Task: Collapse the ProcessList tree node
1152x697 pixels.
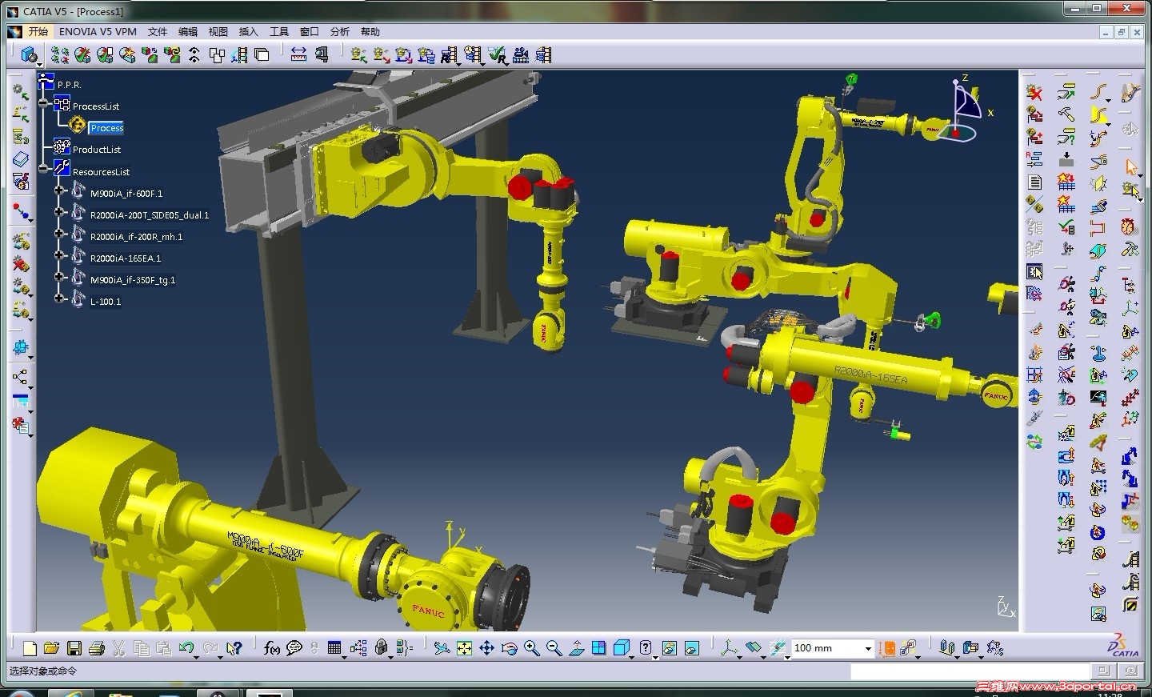Action: click(x=45, y=102)
